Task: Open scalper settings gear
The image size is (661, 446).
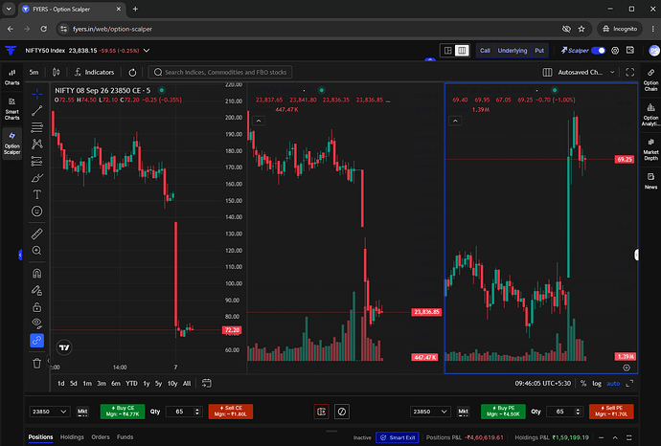Action: 615,51
